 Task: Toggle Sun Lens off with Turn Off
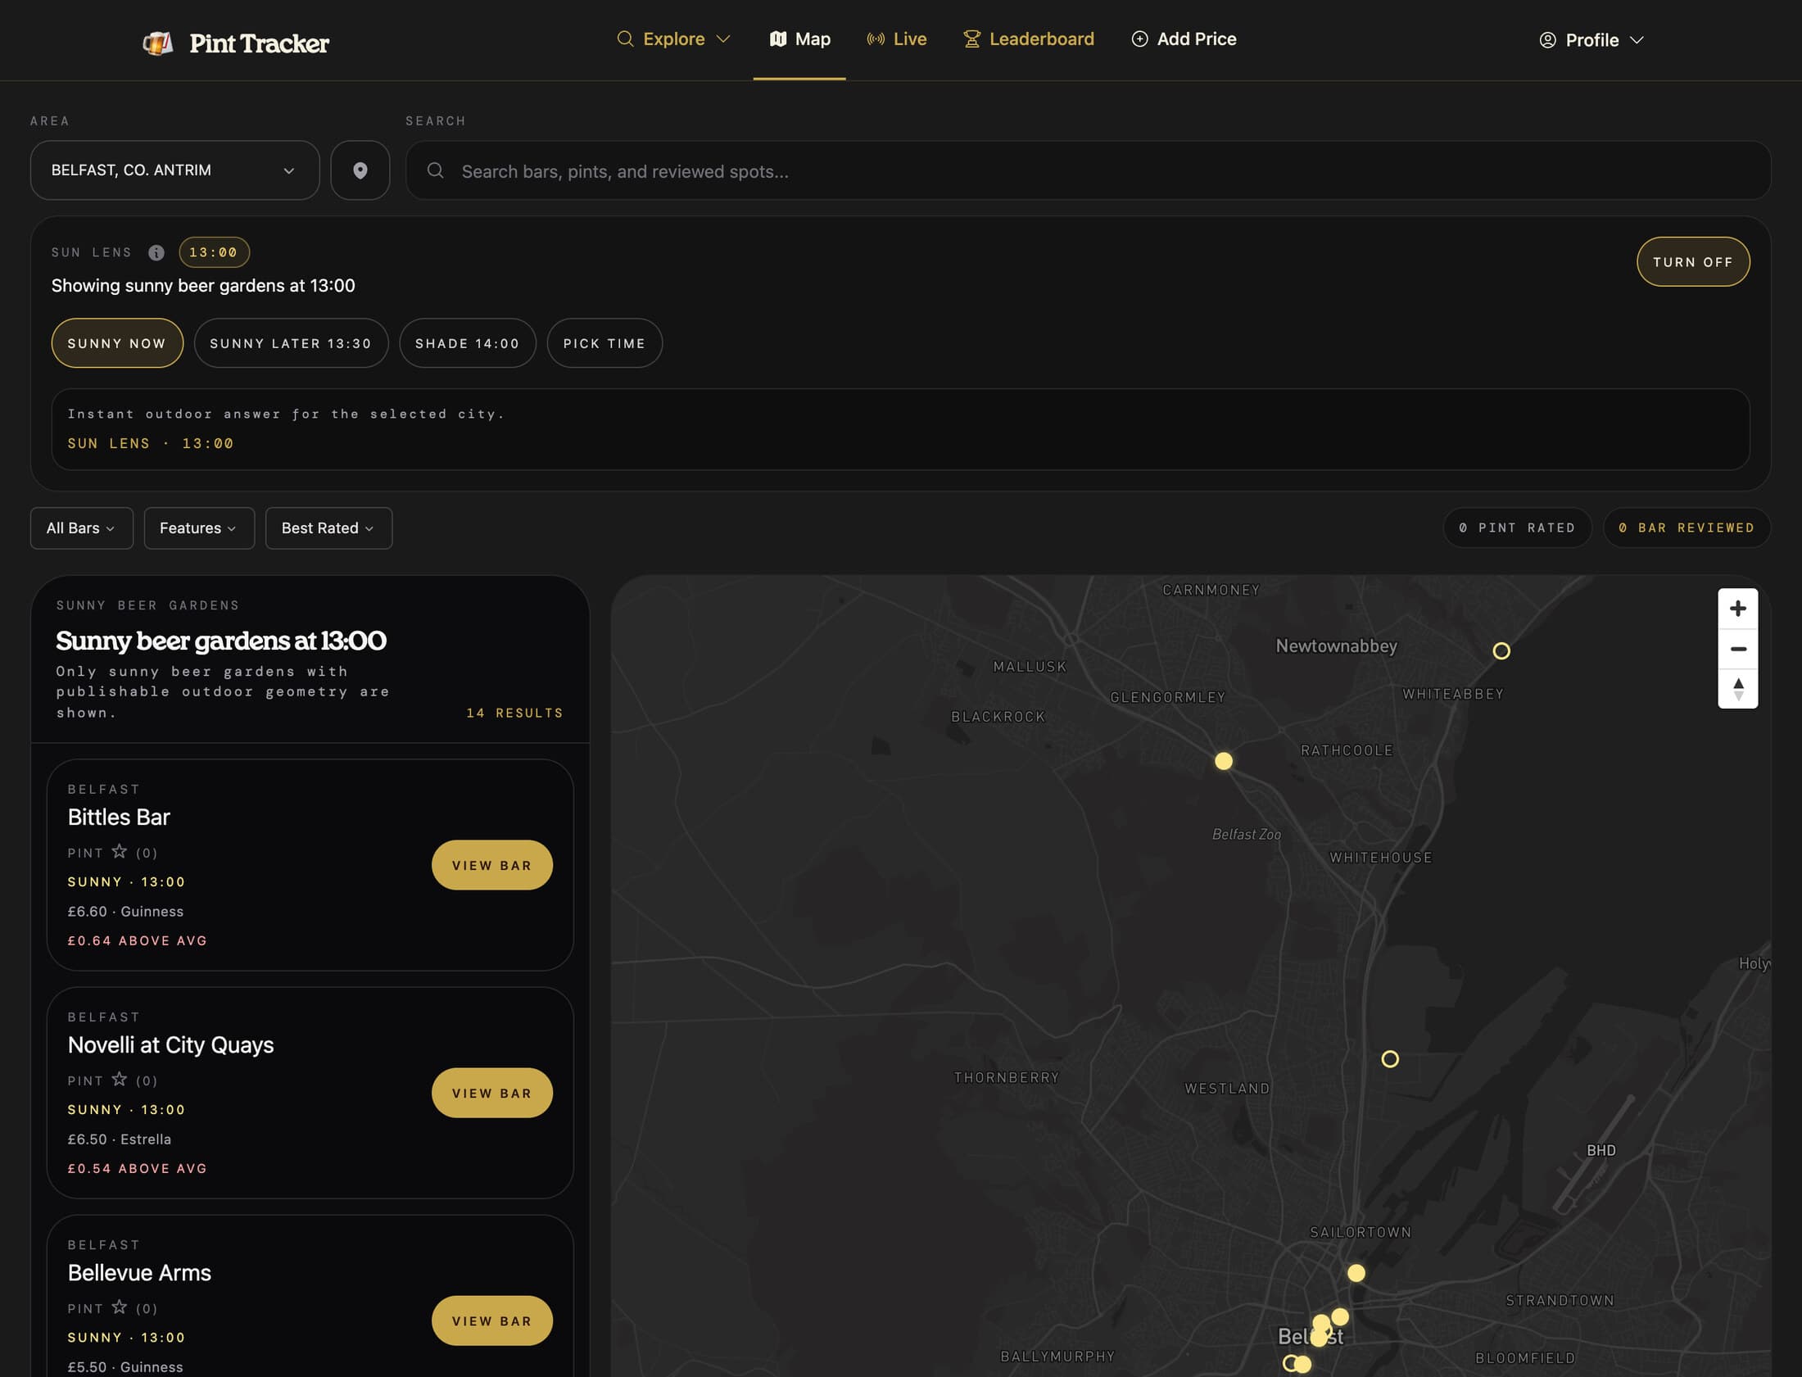(x=1692, y=262)
